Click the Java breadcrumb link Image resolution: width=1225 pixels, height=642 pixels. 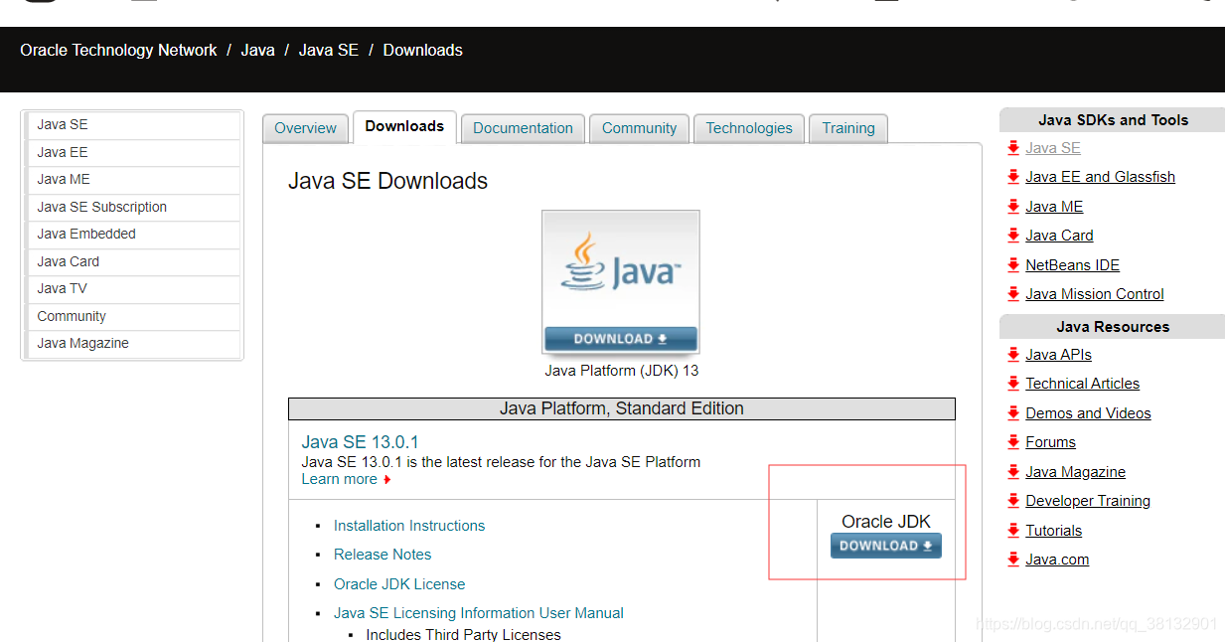click(257, 50)
